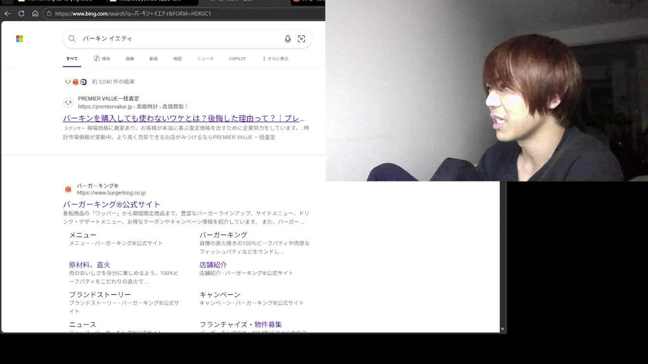Switch to the 動画 videos tab

[153, 59]
